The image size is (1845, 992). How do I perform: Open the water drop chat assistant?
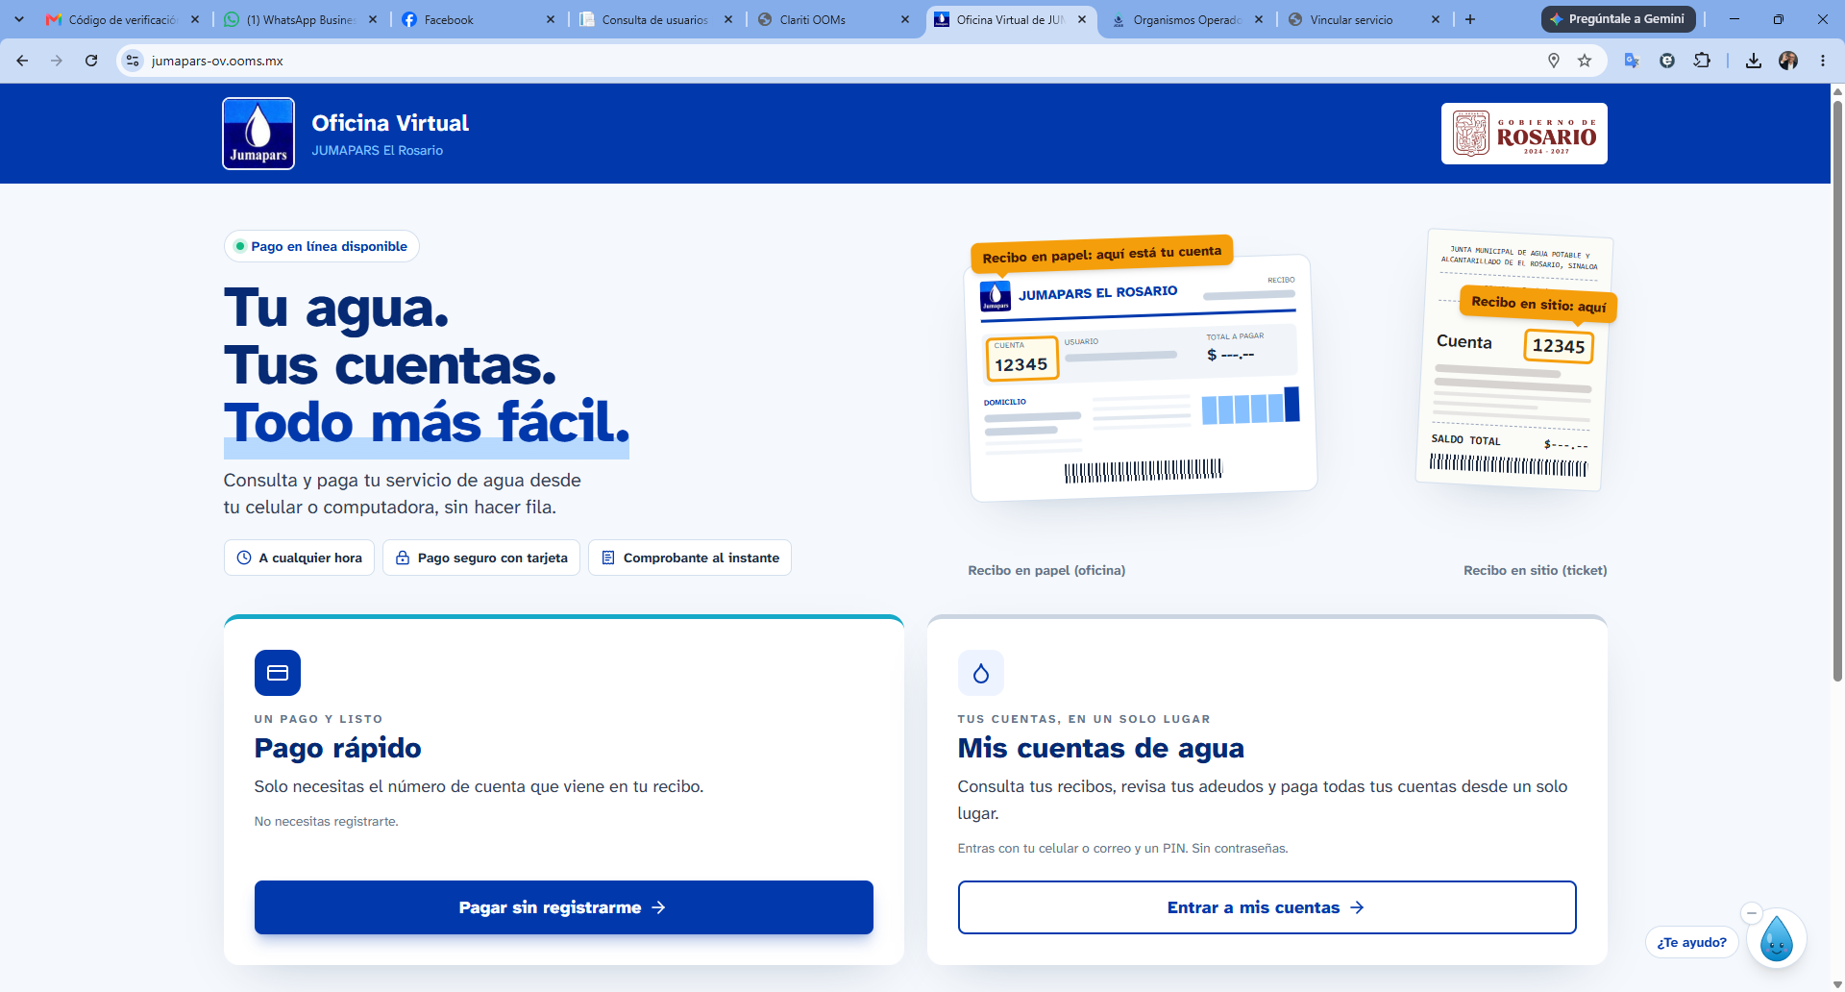[1776, 939]
